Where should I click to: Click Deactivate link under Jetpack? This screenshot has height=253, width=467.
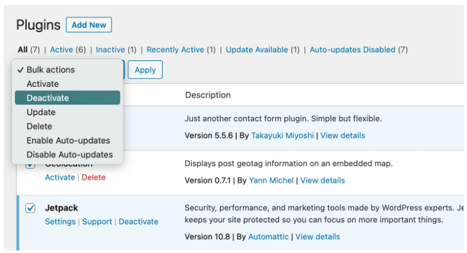coord(139,222)
